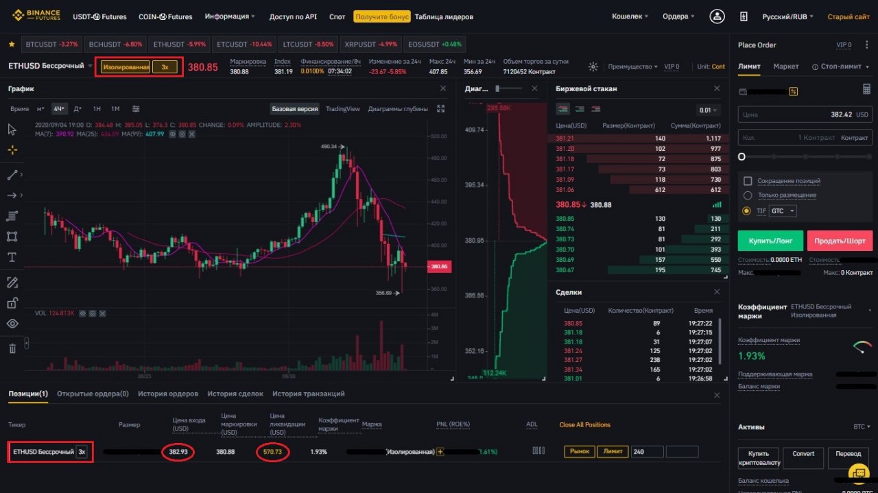Click the 240 close price field

click(x=648, y=452)
